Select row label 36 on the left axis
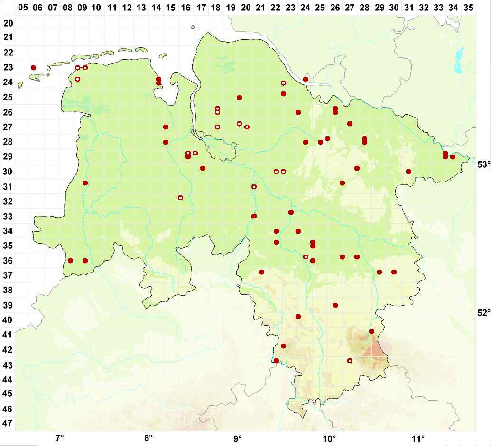This screenshot has height=446, width=491. [x=9, y=261]
